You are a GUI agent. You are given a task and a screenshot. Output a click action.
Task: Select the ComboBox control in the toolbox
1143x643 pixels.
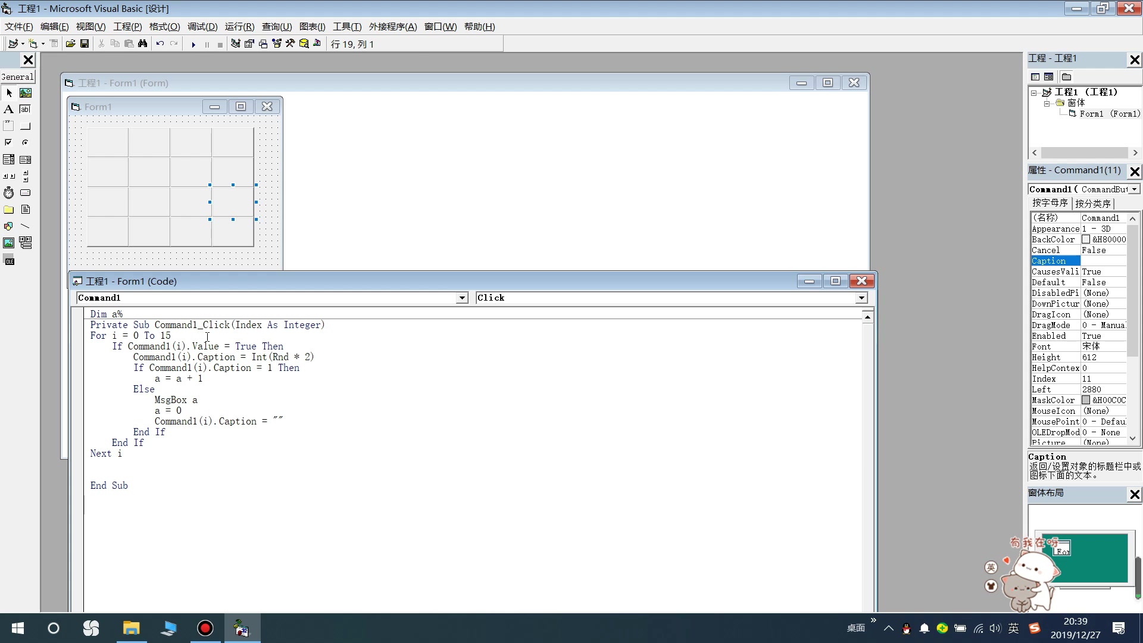click(x=9, y=160)
